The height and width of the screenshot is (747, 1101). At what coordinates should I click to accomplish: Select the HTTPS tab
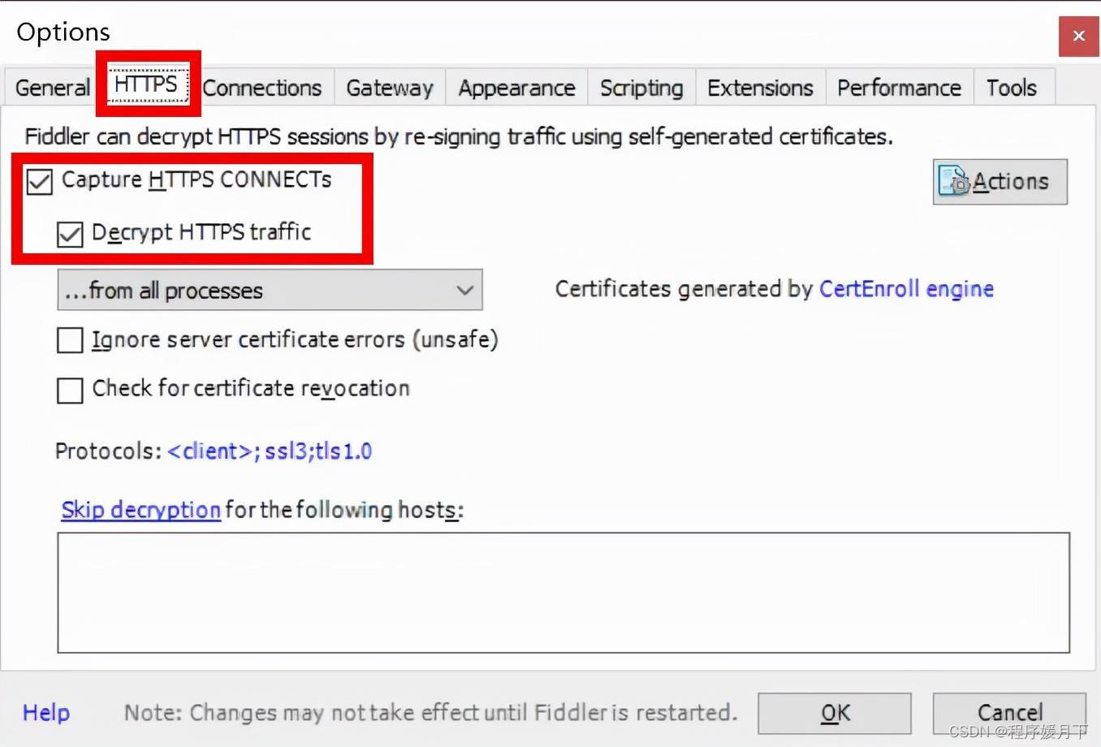(147, 84)
